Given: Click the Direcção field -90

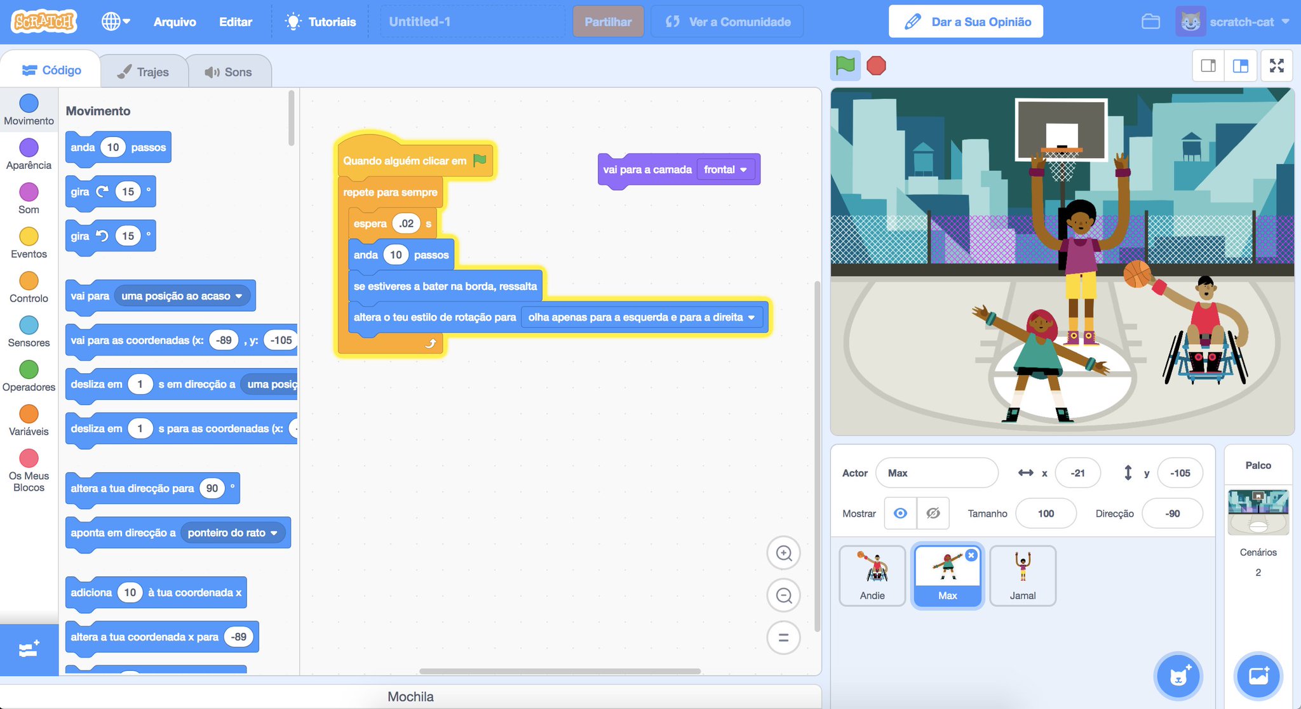Looking at the screenshot, I should click(1172, 514).
